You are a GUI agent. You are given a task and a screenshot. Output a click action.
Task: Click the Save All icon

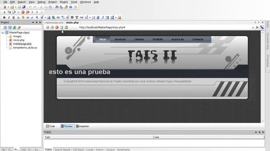pyautogui.click(x=24, y=7)
